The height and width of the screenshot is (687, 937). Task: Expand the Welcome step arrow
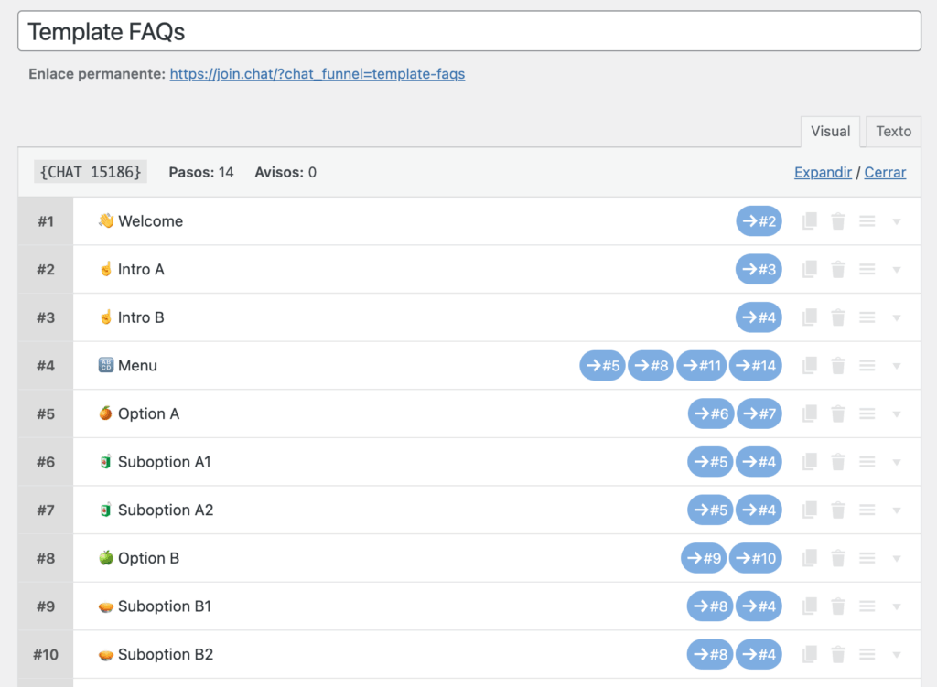tap(897, 221)
